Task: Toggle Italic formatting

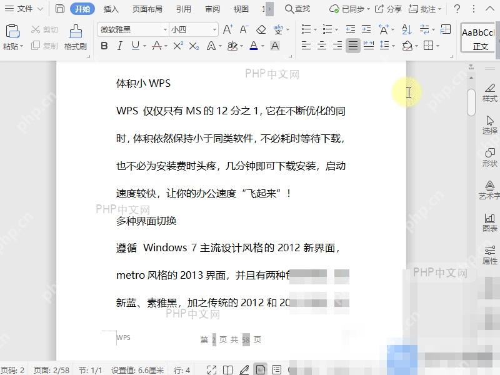Action: 119,46
